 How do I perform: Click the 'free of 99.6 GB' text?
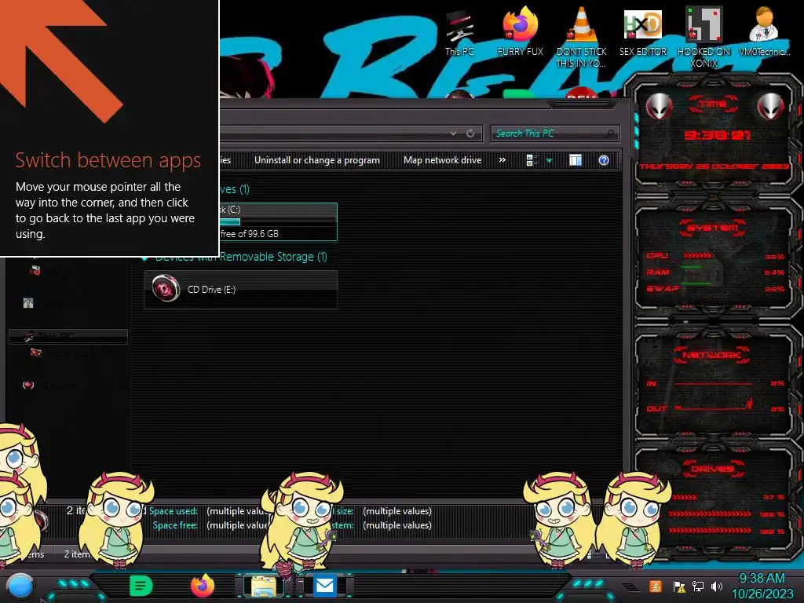pyautogui.click(x=249, y=234)
